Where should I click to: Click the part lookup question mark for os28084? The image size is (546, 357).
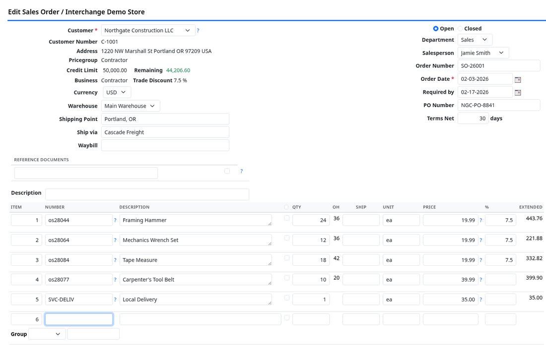tap(115, 260)
